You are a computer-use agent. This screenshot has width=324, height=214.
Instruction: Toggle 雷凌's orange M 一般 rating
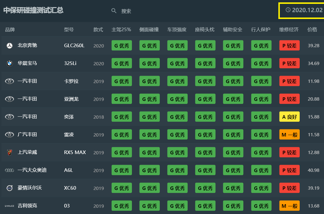tap(289, 134)
